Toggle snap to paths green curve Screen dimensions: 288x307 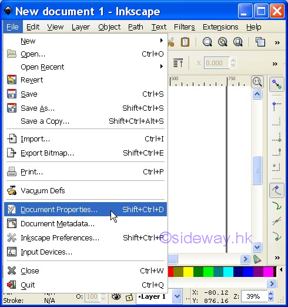coord(277,206)
